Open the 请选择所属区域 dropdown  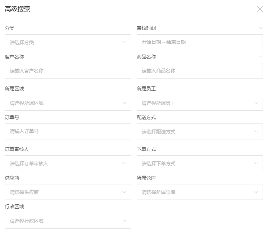coord(68,103)
